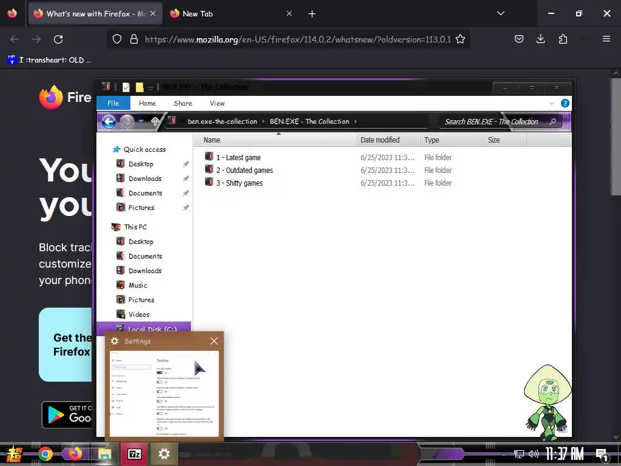Click the padlock site information icon
Viewport: 621px width, 466px height.
134,39
